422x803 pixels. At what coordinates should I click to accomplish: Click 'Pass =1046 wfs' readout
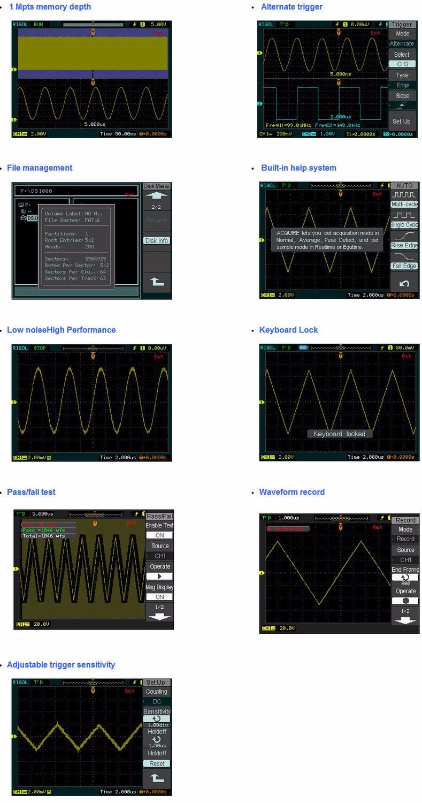pos(49,530)
